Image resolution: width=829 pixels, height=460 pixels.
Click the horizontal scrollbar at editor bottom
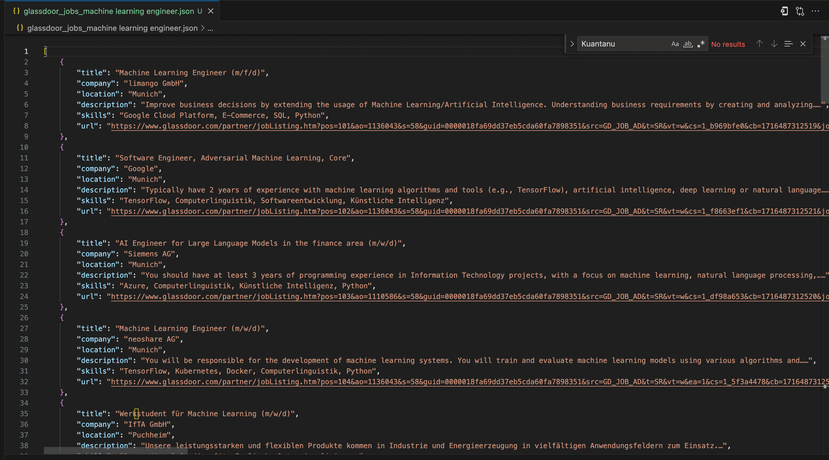point(116,450)
